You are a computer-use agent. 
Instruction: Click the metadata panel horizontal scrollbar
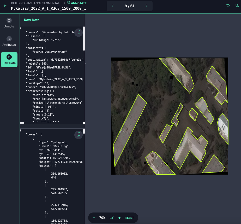(22, 123)
